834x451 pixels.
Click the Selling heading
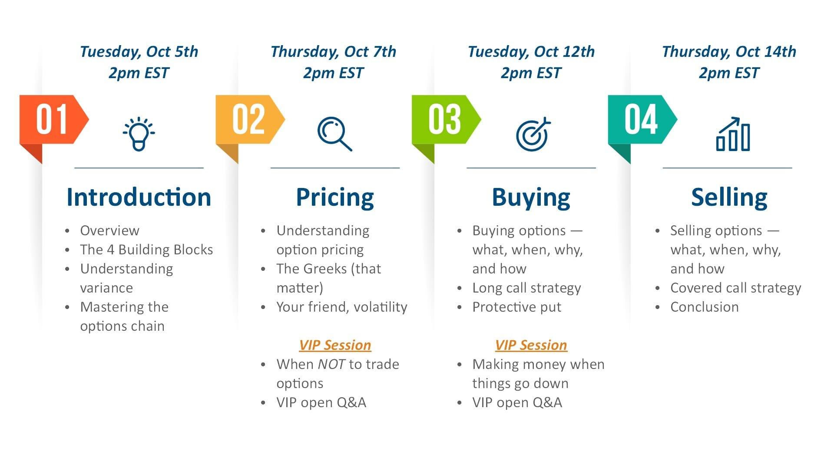(x=729, y=198)
